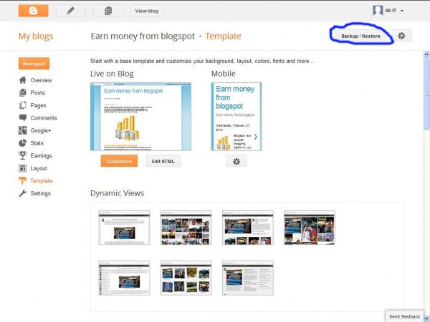This screenshot has height=322, width=430.
Task: Click the Send feedback button
Action: [404, 316]
